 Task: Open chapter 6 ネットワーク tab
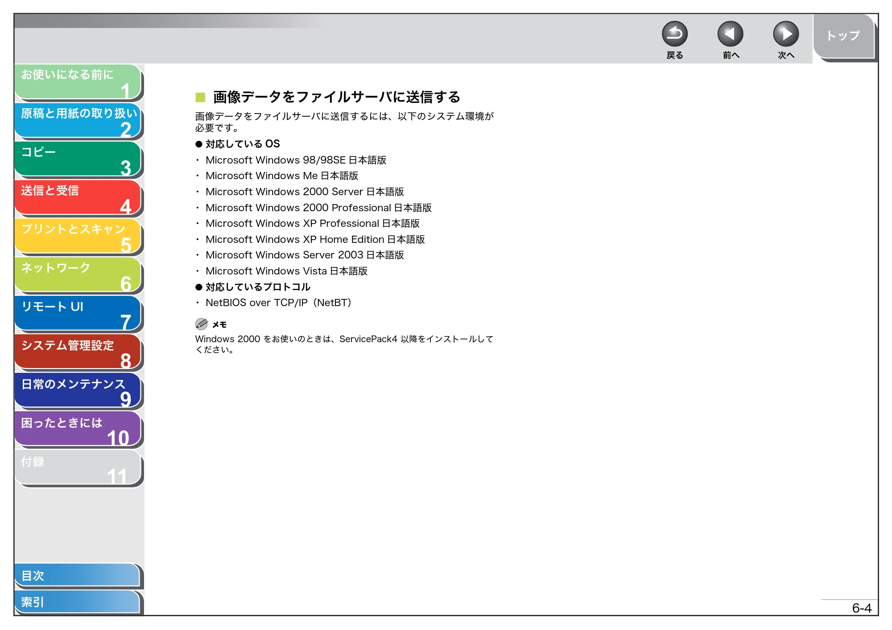pos(78,275)
